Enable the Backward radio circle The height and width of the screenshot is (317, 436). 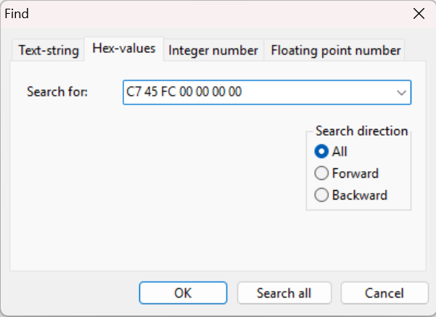click(x=321, y=195)
